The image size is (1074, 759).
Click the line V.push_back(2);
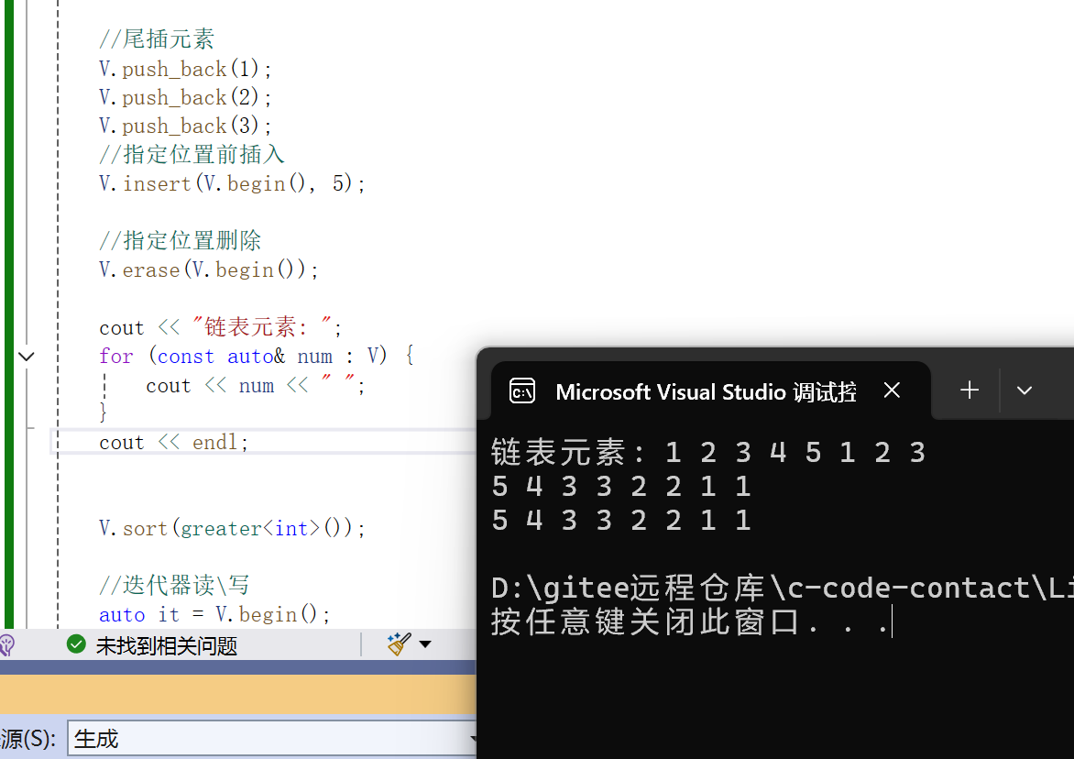pyautogui.click(x=185, y=97)
